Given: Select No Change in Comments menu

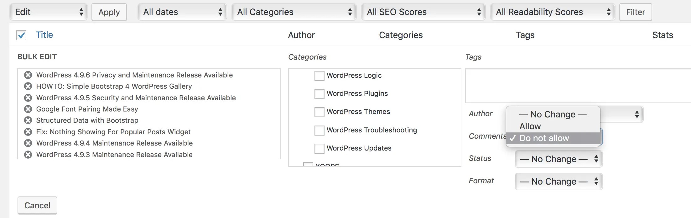Looking at the screenshot, I should pos(553,114).
